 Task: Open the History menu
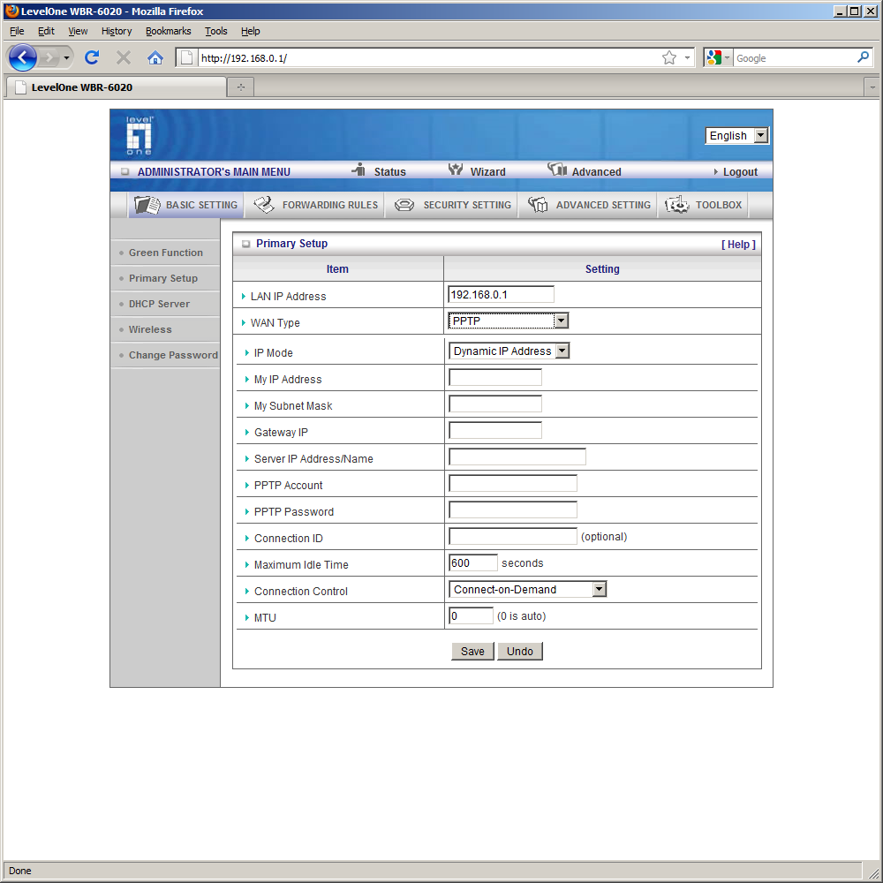117,31
